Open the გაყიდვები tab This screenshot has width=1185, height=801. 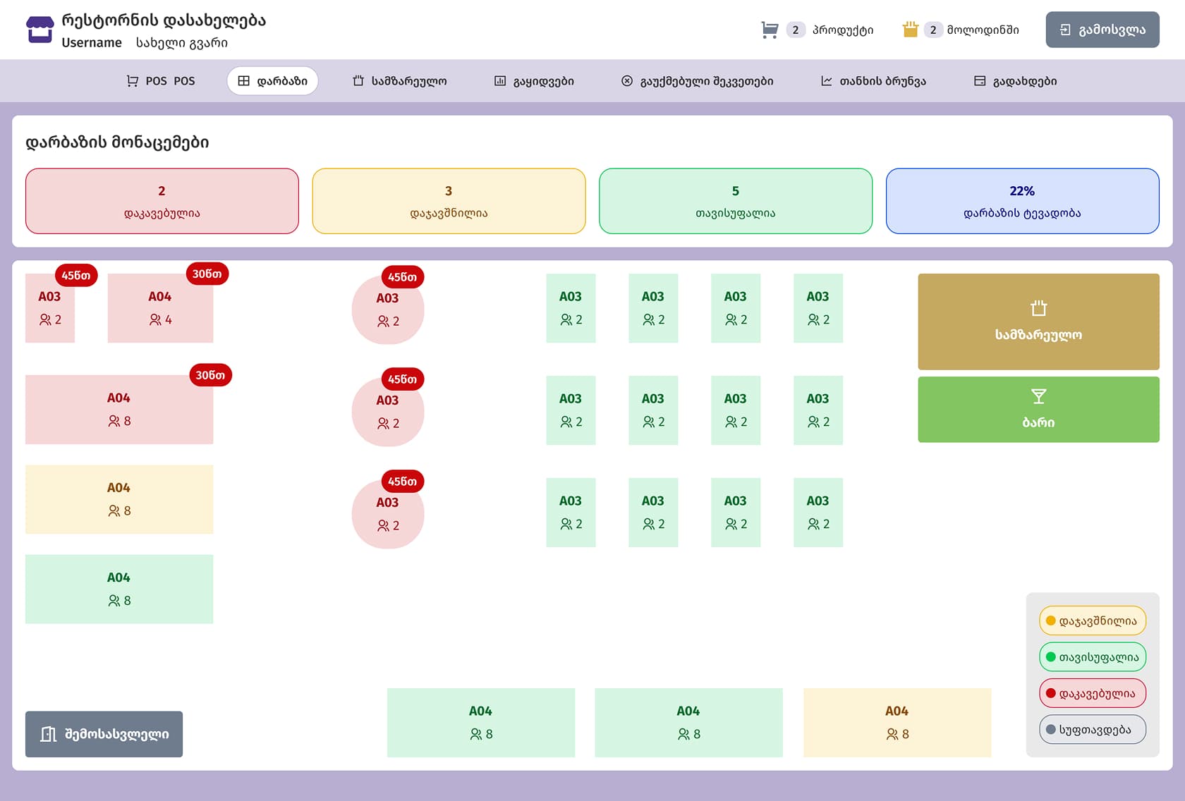[534, 81]
